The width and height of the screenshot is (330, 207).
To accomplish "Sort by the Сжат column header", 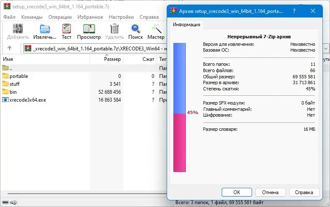I will [140, 59].
